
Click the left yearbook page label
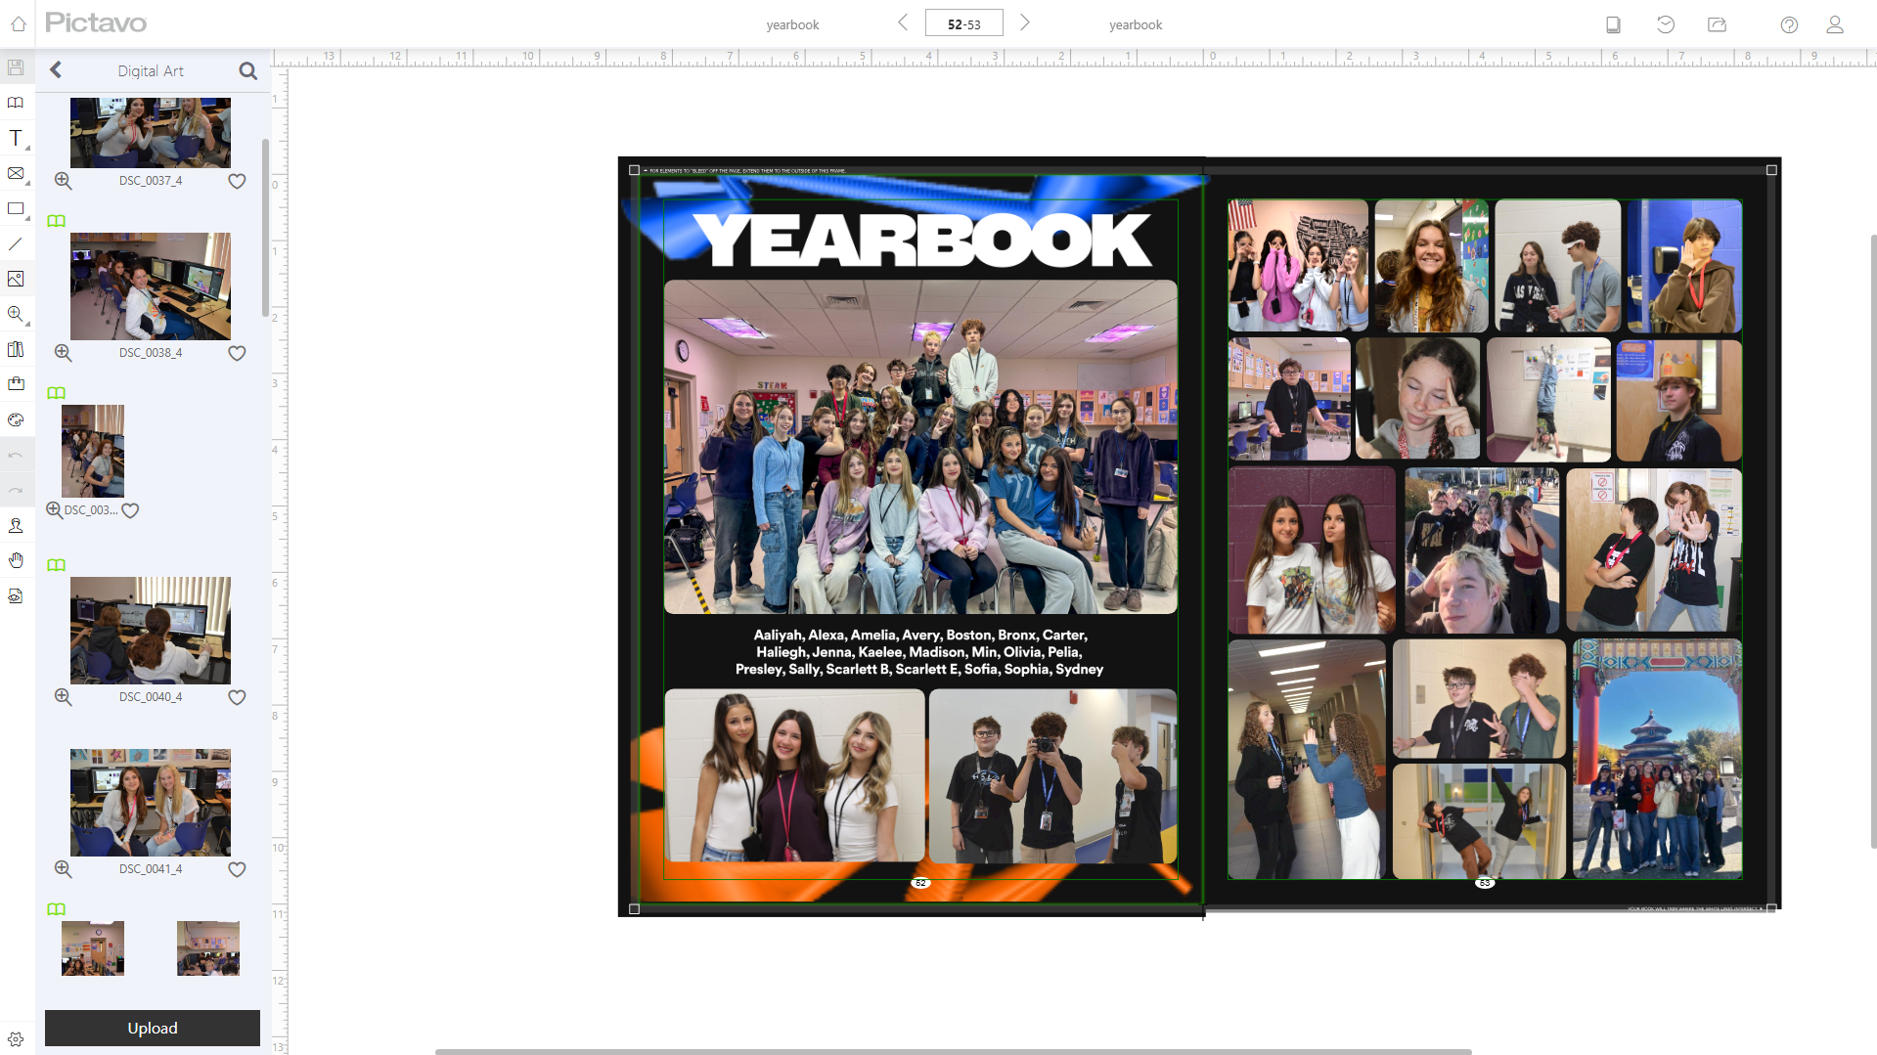coord(792,24)
